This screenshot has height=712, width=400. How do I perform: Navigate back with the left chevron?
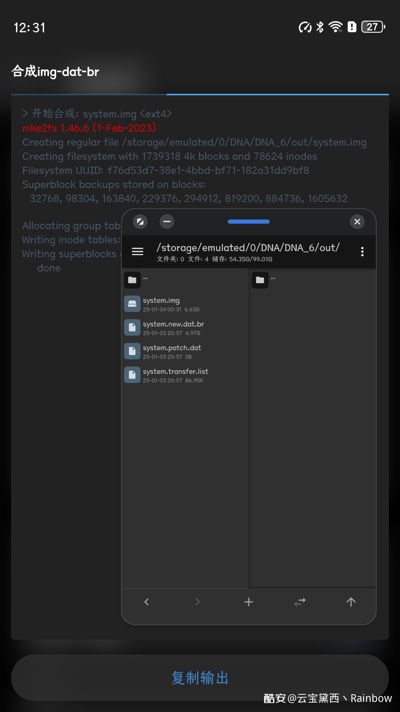[147, 602]
